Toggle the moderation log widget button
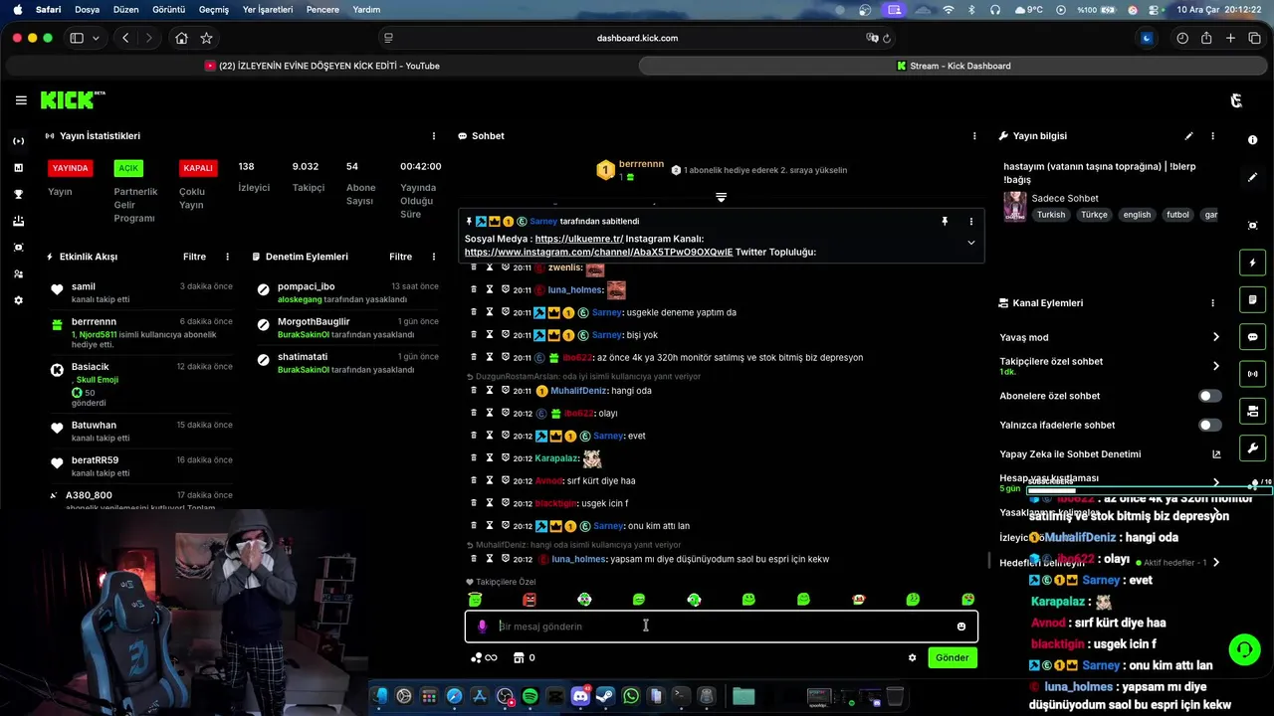The image size is (1274, 716). point(1253,299)
